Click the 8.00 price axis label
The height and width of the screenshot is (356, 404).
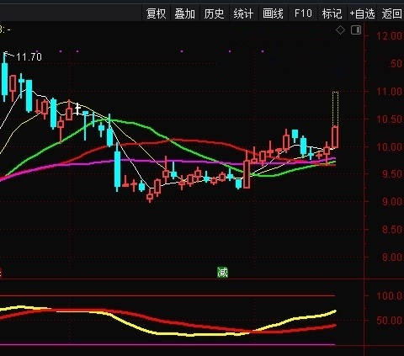(392, 257)
